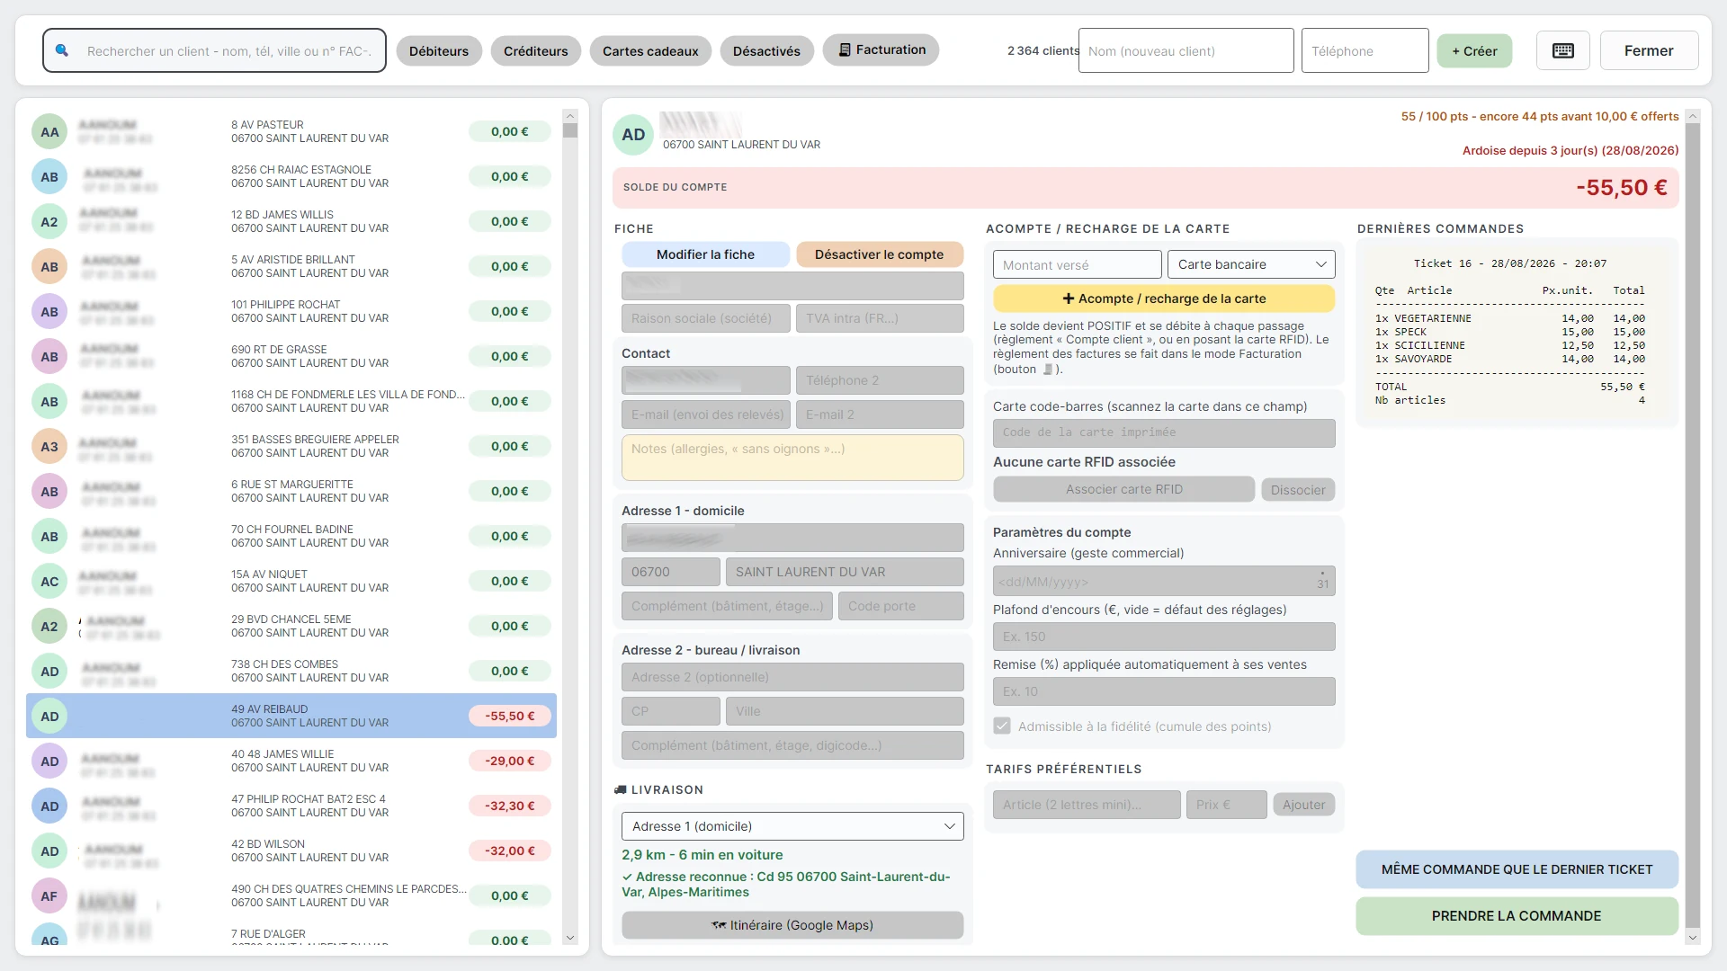Click the Dissocier button
Viewport: 1727px width, 971px height.
point(1298,490)
